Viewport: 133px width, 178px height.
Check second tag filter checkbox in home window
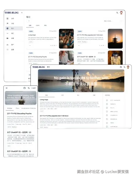(107, 104)
